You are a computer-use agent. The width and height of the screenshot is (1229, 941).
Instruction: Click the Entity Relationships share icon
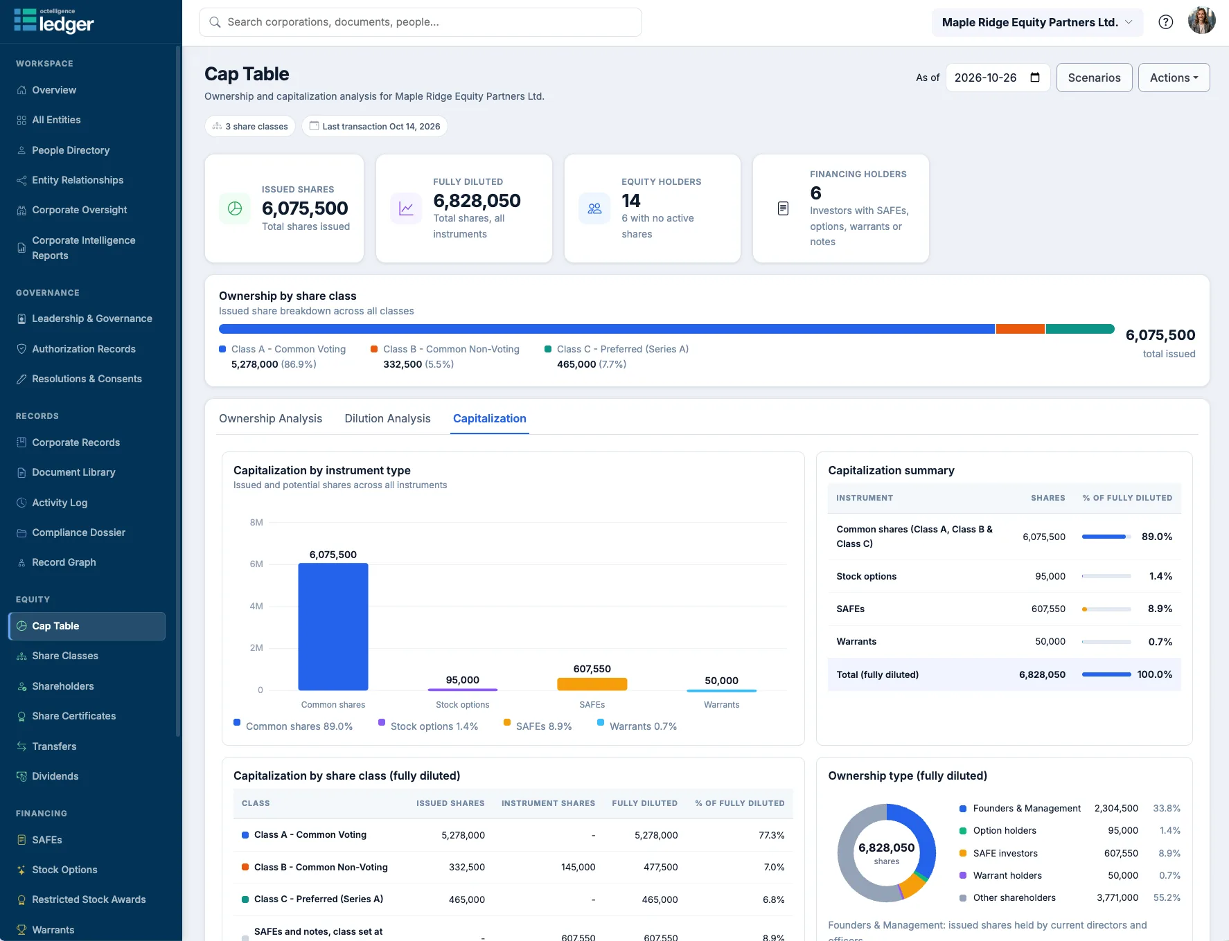click(x=21, y=180)
